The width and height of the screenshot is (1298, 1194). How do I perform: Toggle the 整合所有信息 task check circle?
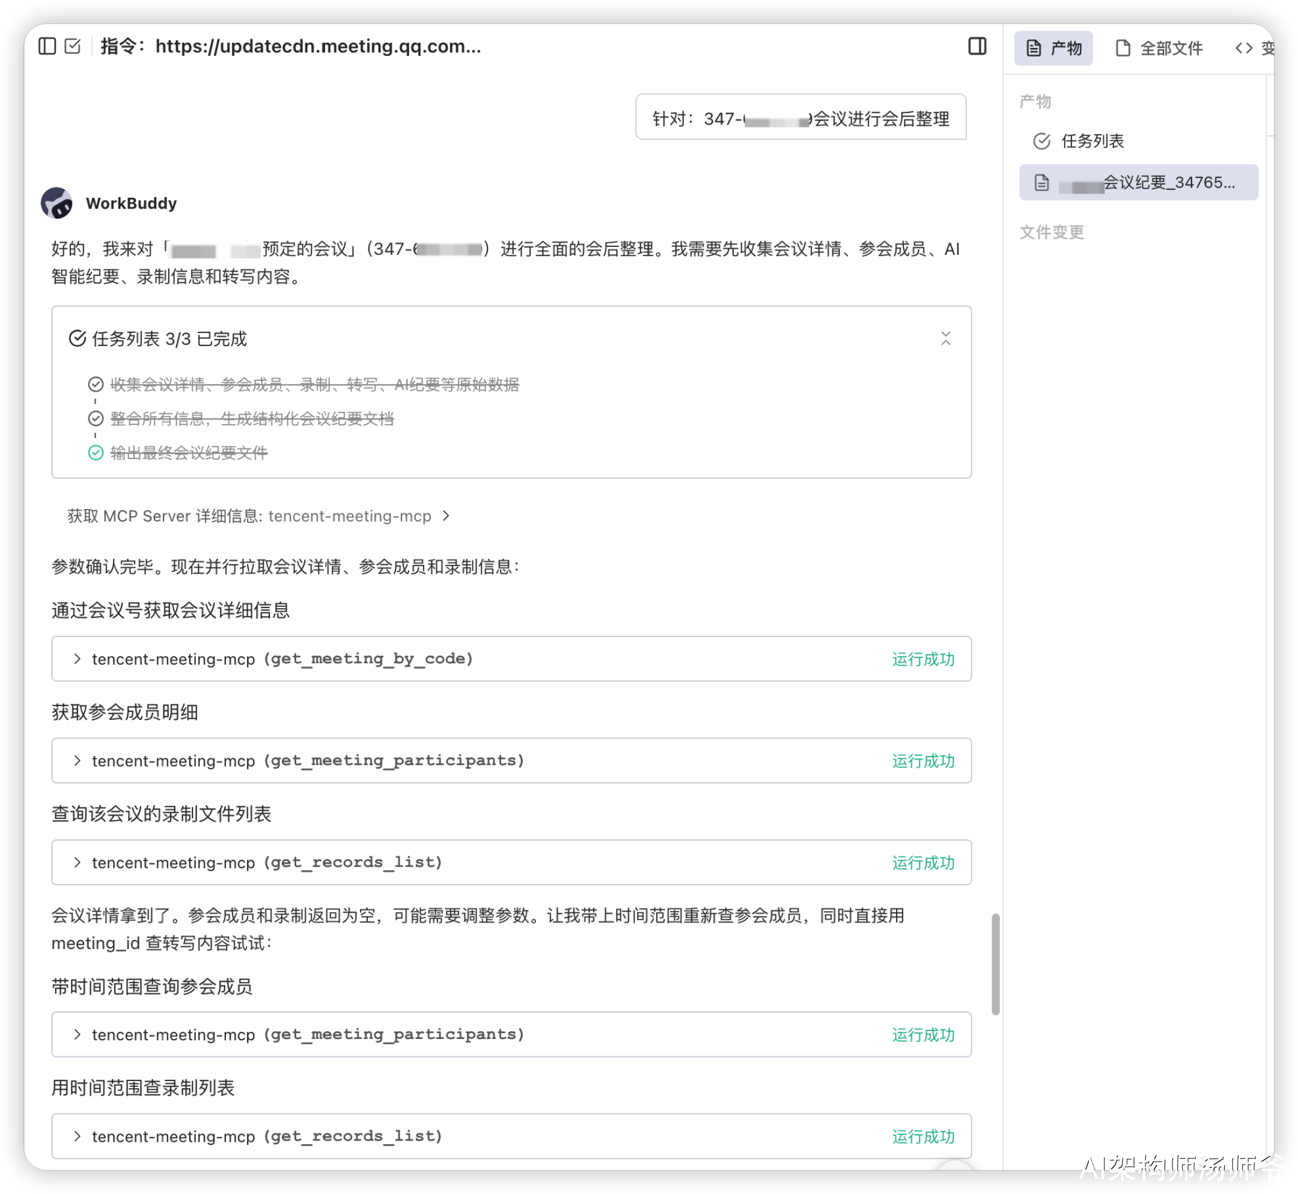point(96,419)
